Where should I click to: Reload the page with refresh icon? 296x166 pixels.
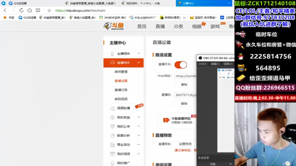click(x=21, y=10)
